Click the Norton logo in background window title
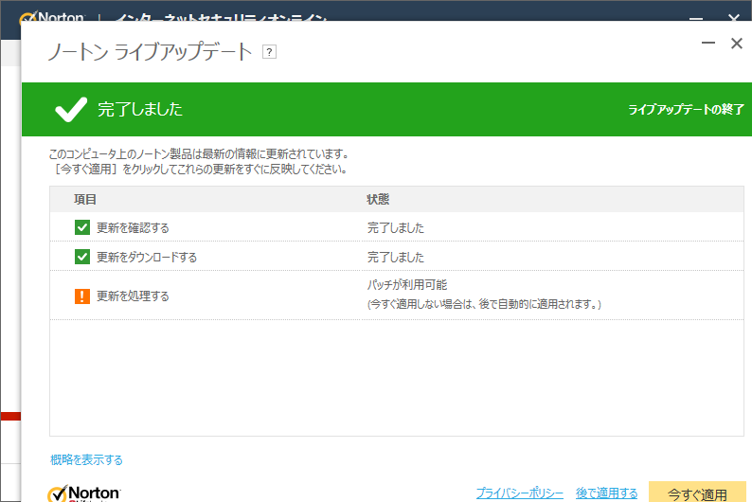The height and width of the screenshot is (502, 752). coord(52,18)
